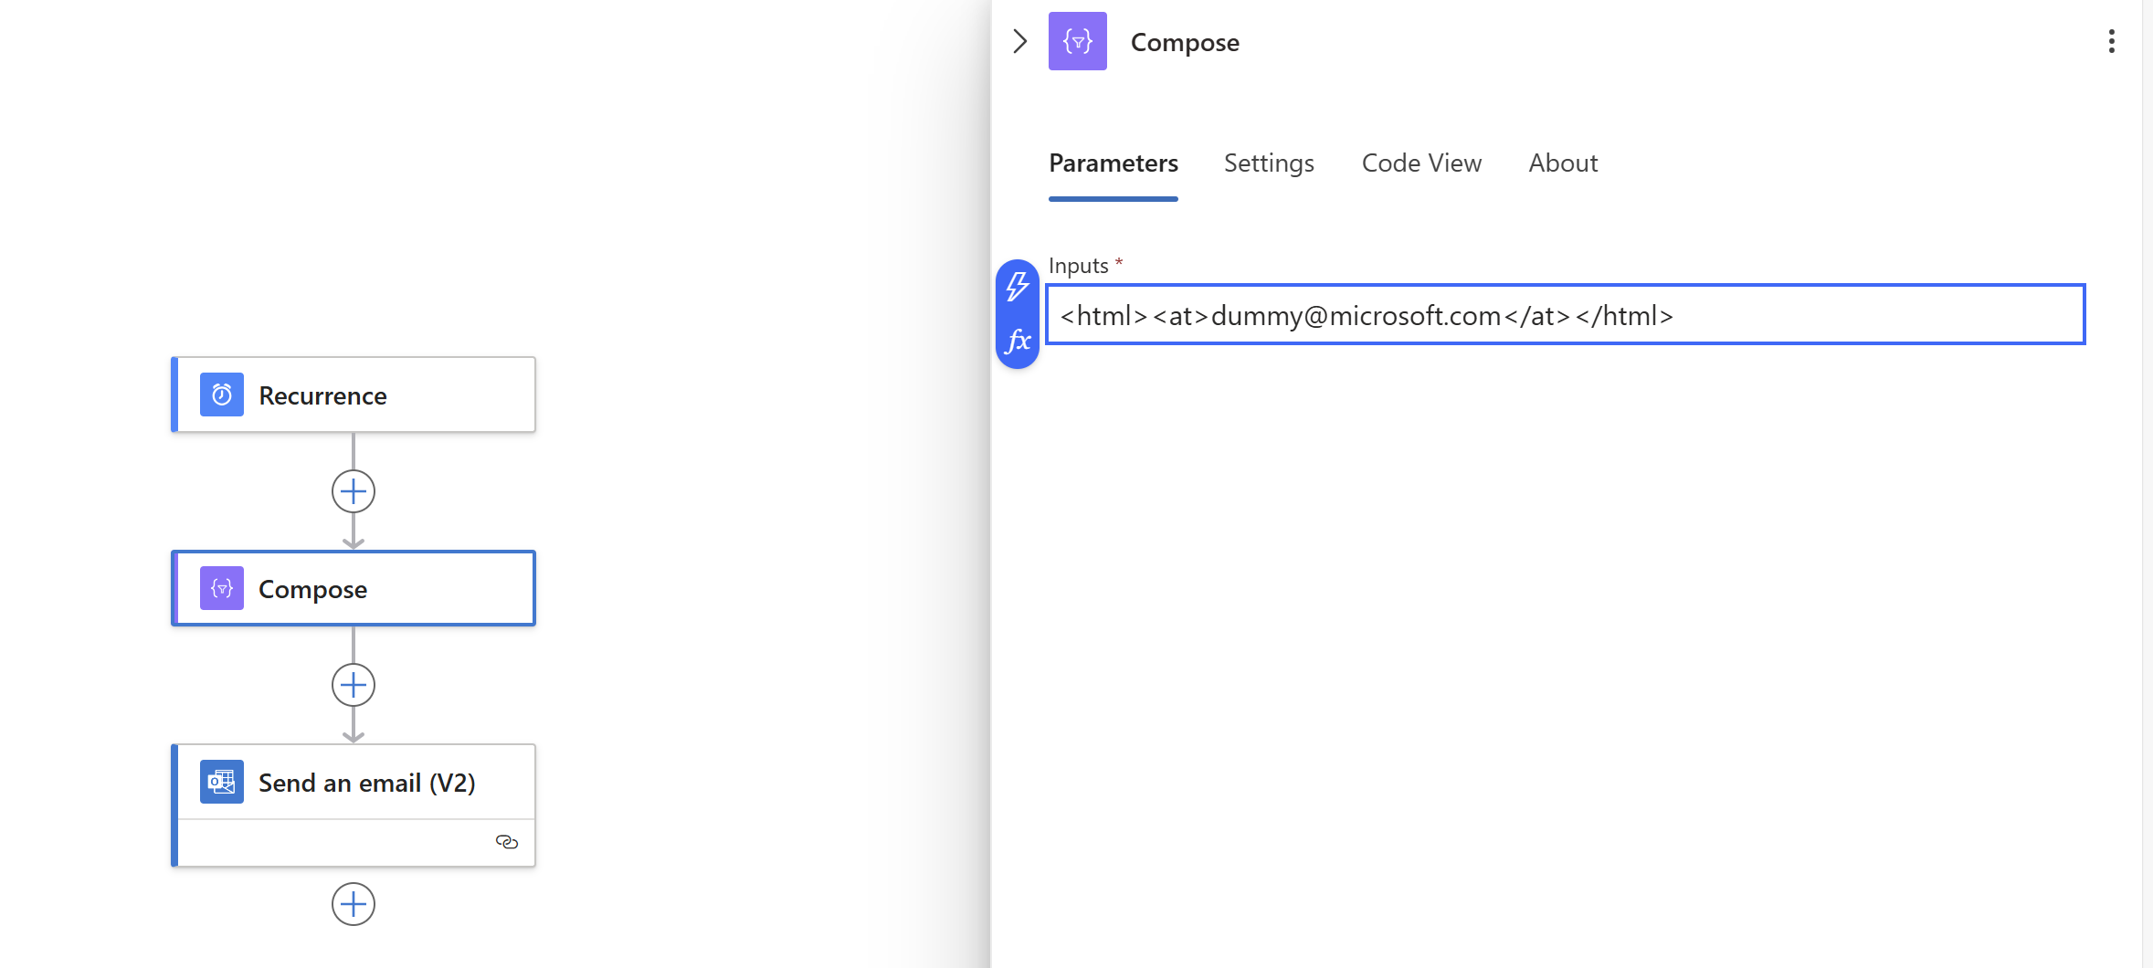
Task: Click the link icon on the email card
Action: (508, 842)
